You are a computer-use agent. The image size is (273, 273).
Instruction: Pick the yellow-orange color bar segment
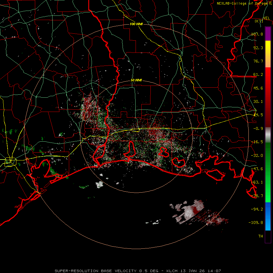(x=268, y=54)
